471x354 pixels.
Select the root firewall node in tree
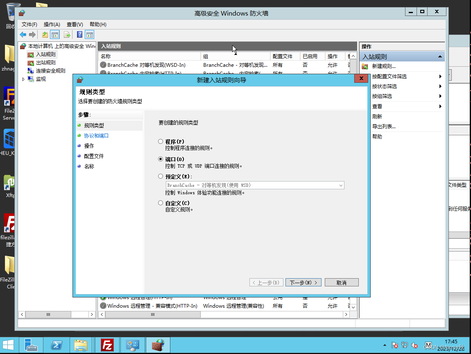61,46
